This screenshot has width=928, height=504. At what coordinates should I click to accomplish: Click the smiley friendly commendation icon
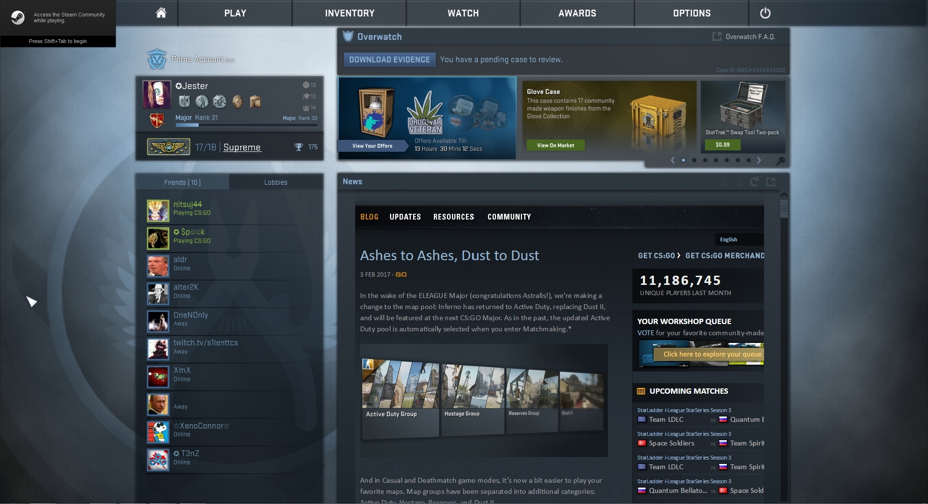click(x=306, y=85)
